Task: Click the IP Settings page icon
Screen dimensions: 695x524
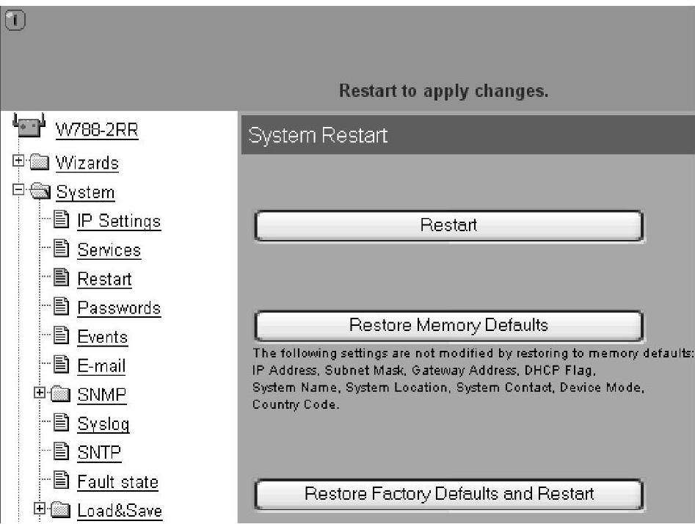Action: 61,219
